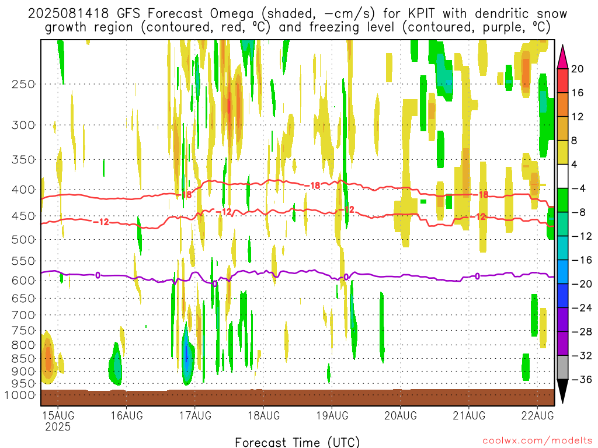Click the 500 pressure level label
The image size is (598, 448).
23,240
